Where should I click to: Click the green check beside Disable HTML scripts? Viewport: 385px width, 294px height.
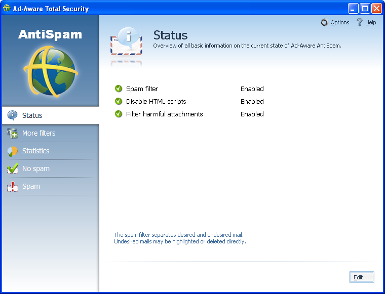[x=119, y=101]
